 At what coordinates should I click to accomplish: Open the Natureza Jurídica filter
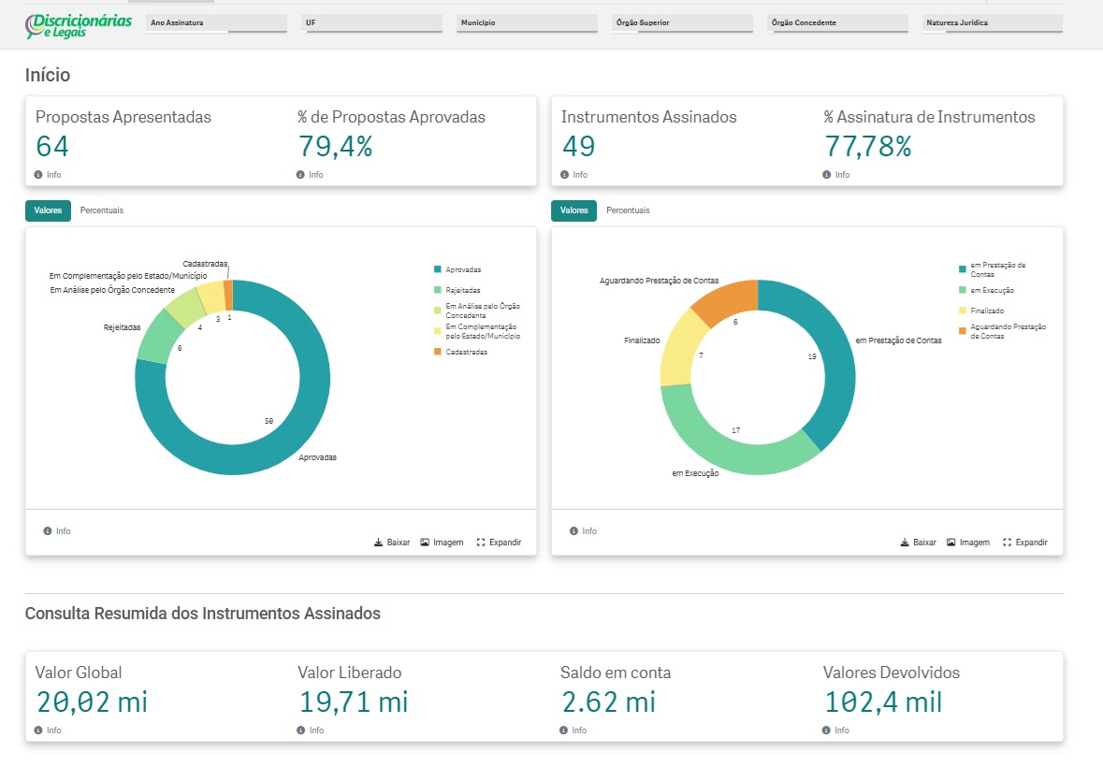pos(993,23)
